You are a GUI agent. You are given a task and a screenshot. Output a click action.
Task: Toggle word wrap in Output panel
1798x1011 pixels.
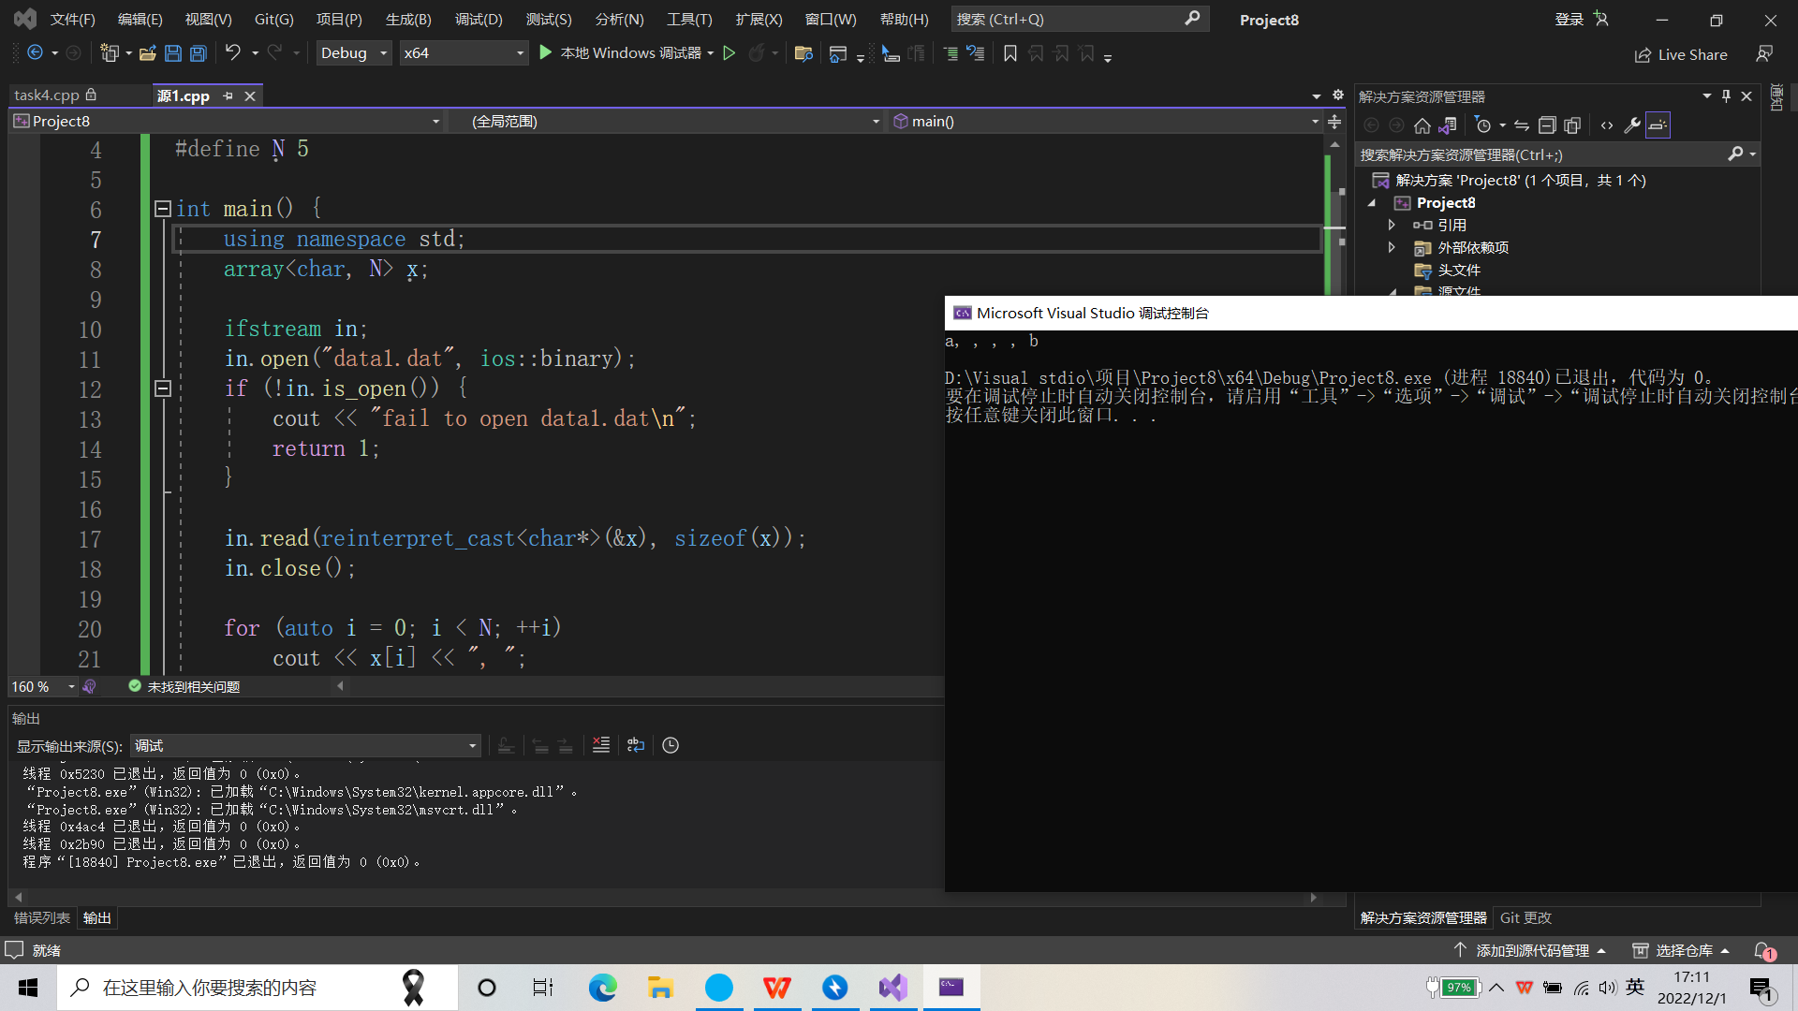click(636, 745)
